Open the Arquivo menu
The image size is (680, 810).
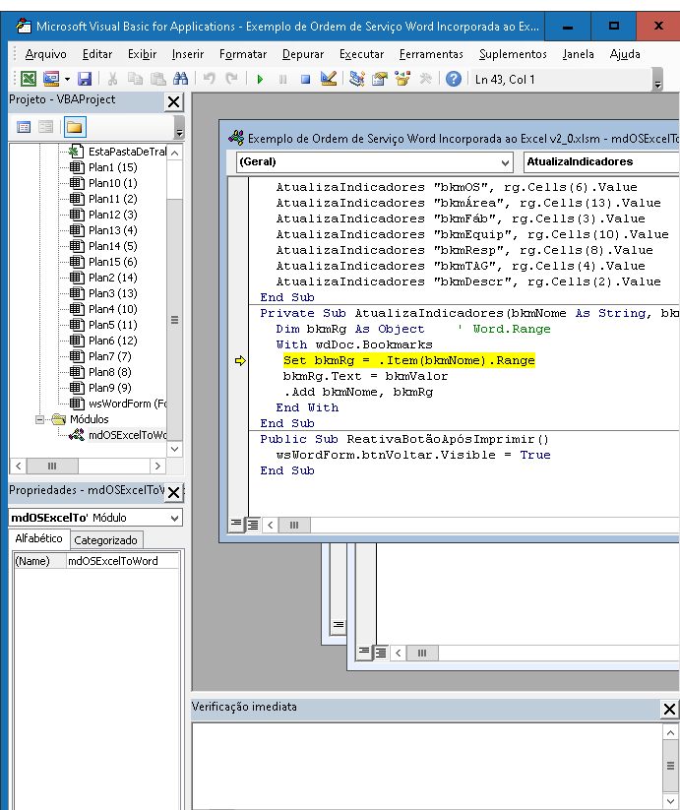click(x=45, y=54)
